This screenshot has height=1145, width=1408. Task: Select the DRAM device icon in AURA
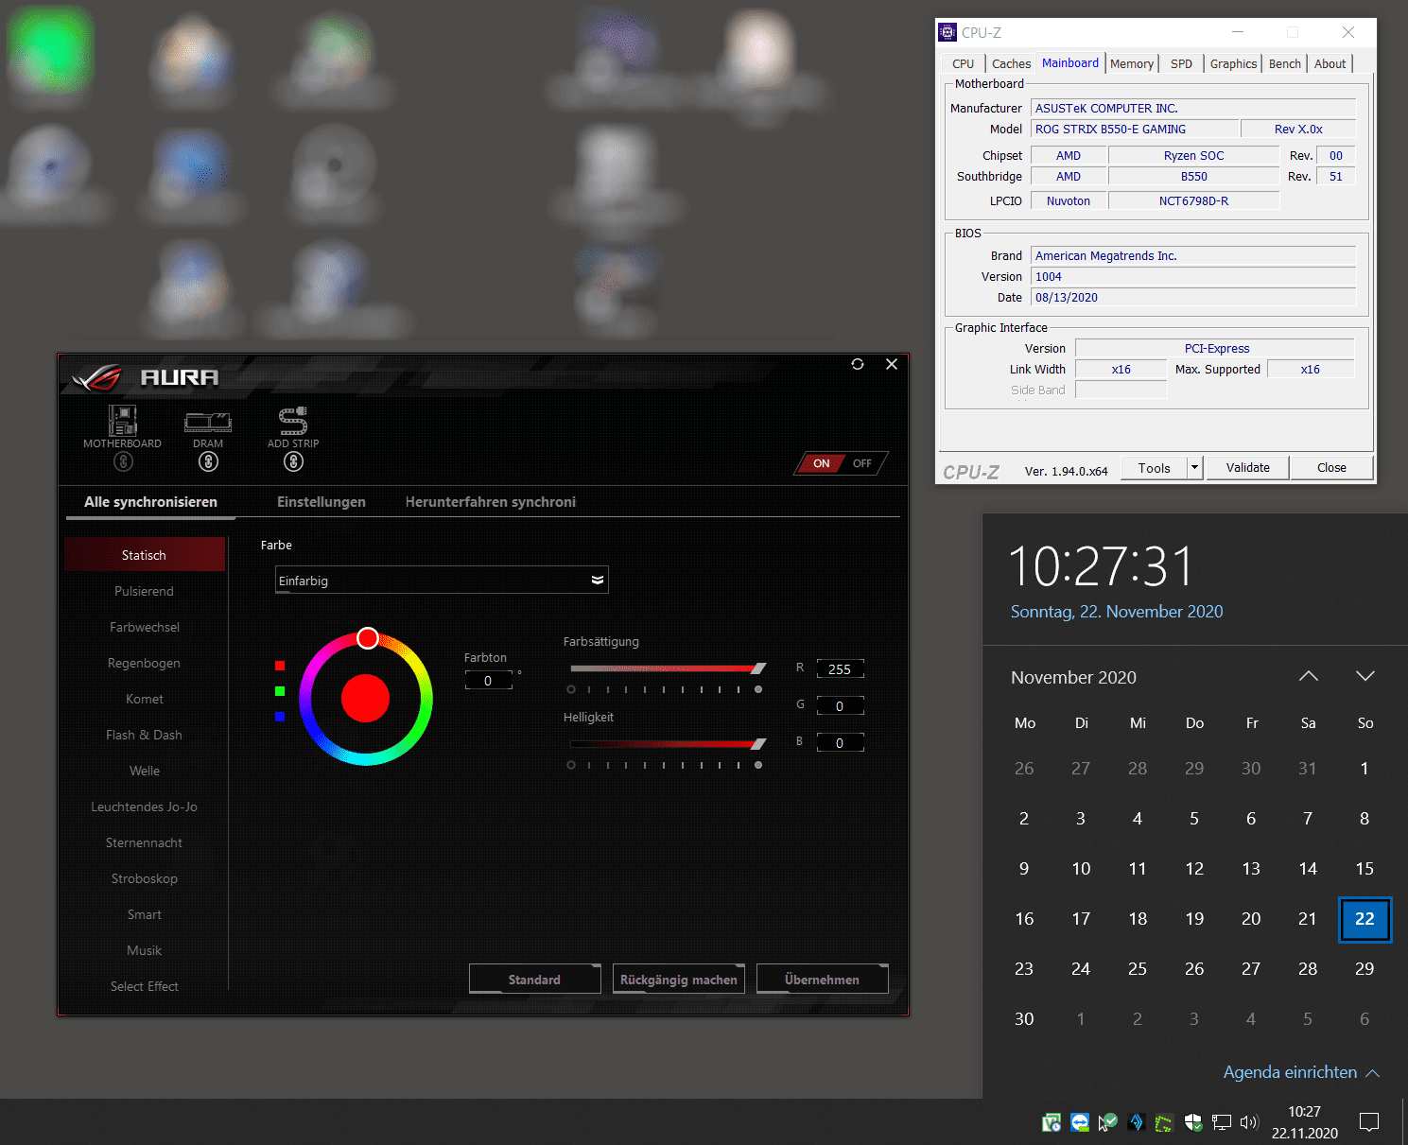coord(208,421)
